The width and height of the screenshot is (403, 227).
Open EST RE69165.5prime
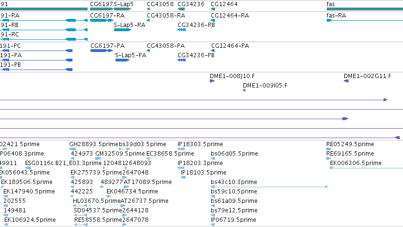[x=350, y=154]
